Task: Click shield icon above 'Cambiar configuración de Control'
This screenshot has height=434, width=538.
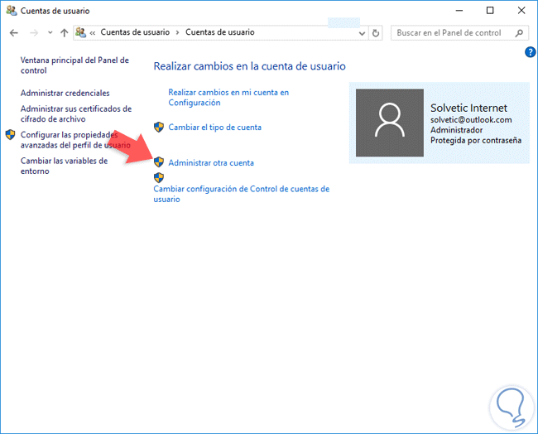Action: click(159, 178)
